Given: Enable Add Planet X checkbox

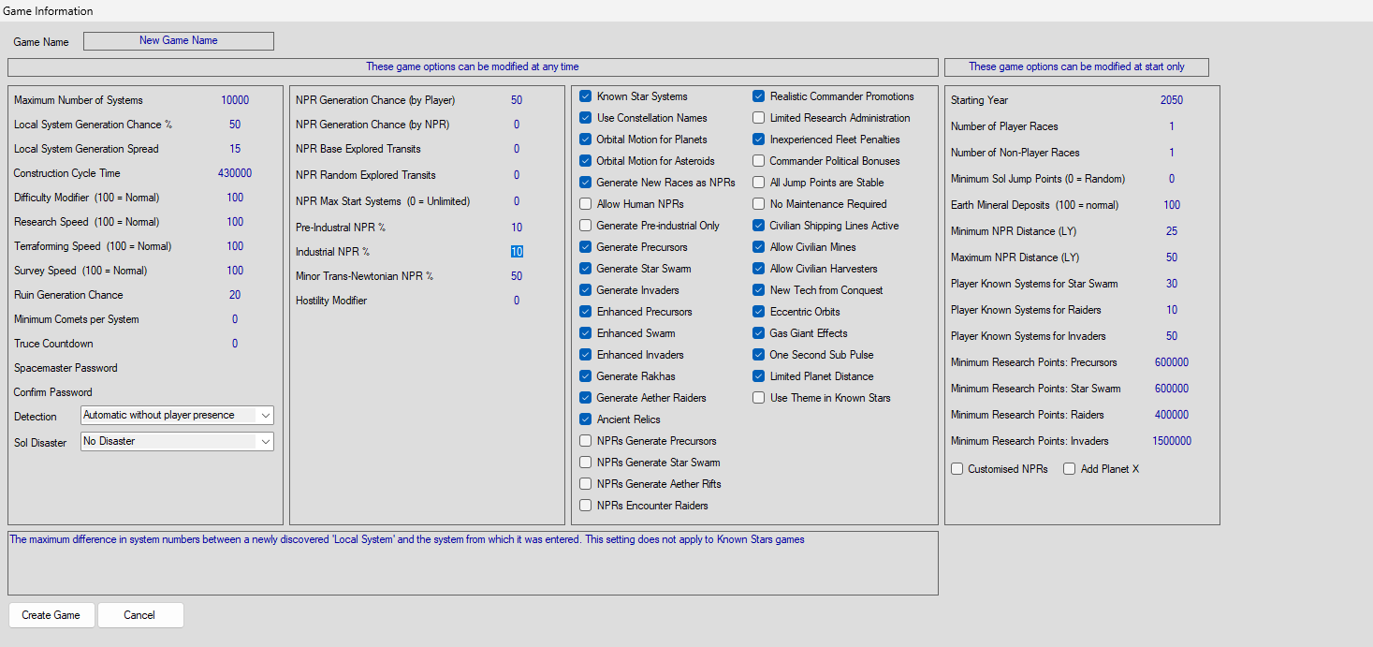Looking at the screenshot, I should (x=1069, y=469).
